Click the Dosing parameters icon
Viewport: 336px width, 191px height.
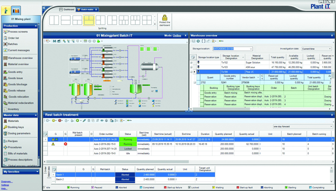[x=5, y=133]
